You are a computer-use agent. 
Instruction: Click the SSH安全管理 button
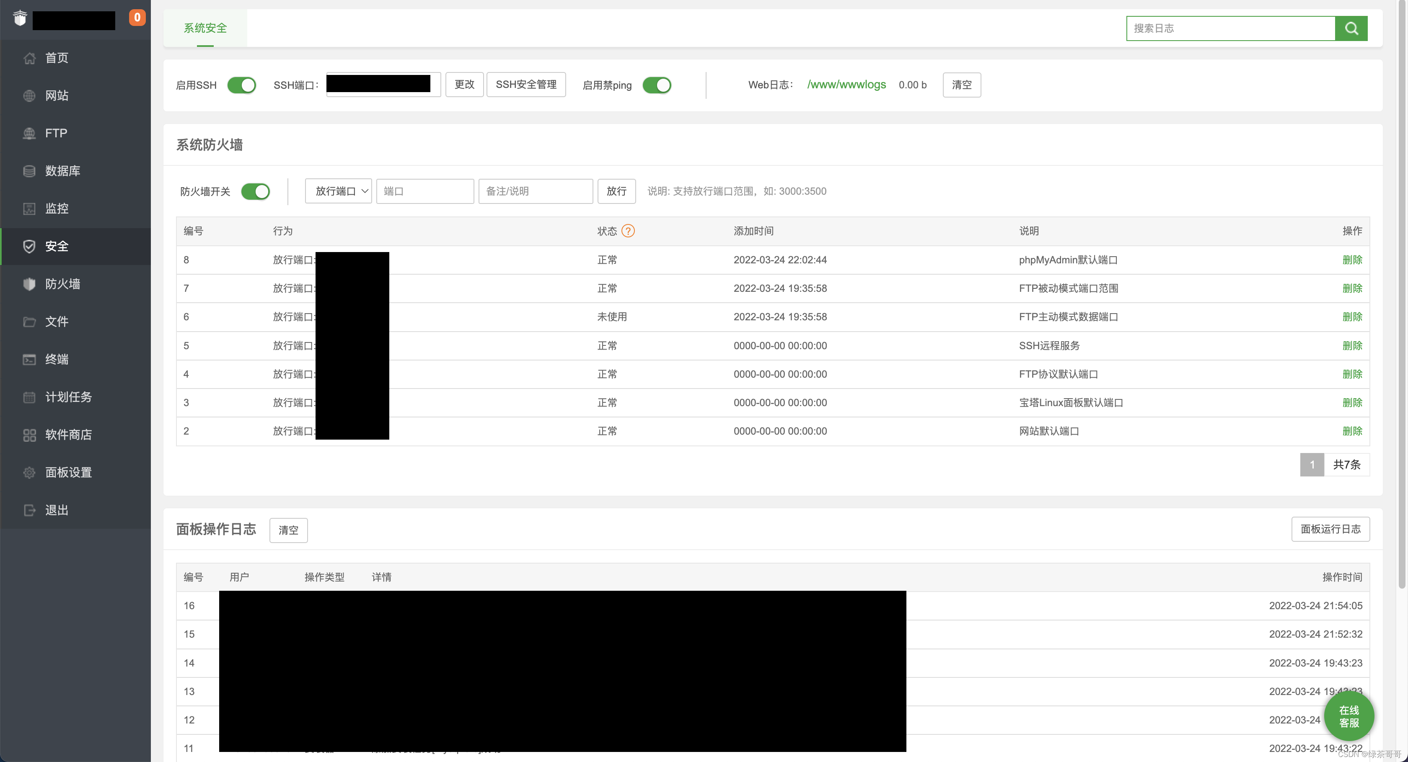pos(526,85)
